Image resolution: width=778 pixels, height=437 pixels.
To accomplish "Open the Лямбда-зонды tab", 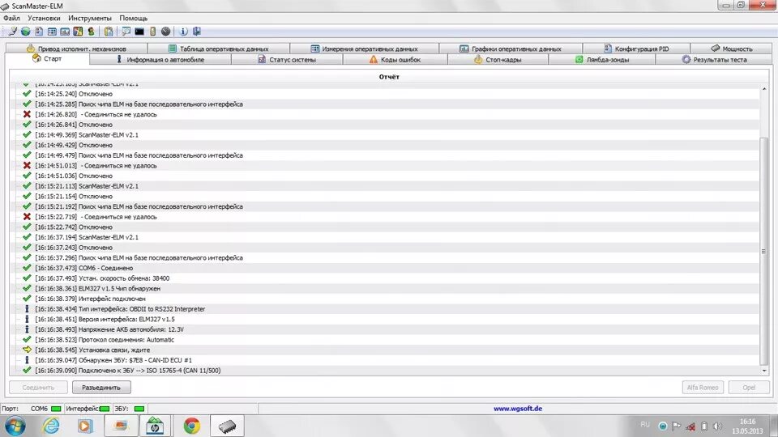I will coord(602,59).
